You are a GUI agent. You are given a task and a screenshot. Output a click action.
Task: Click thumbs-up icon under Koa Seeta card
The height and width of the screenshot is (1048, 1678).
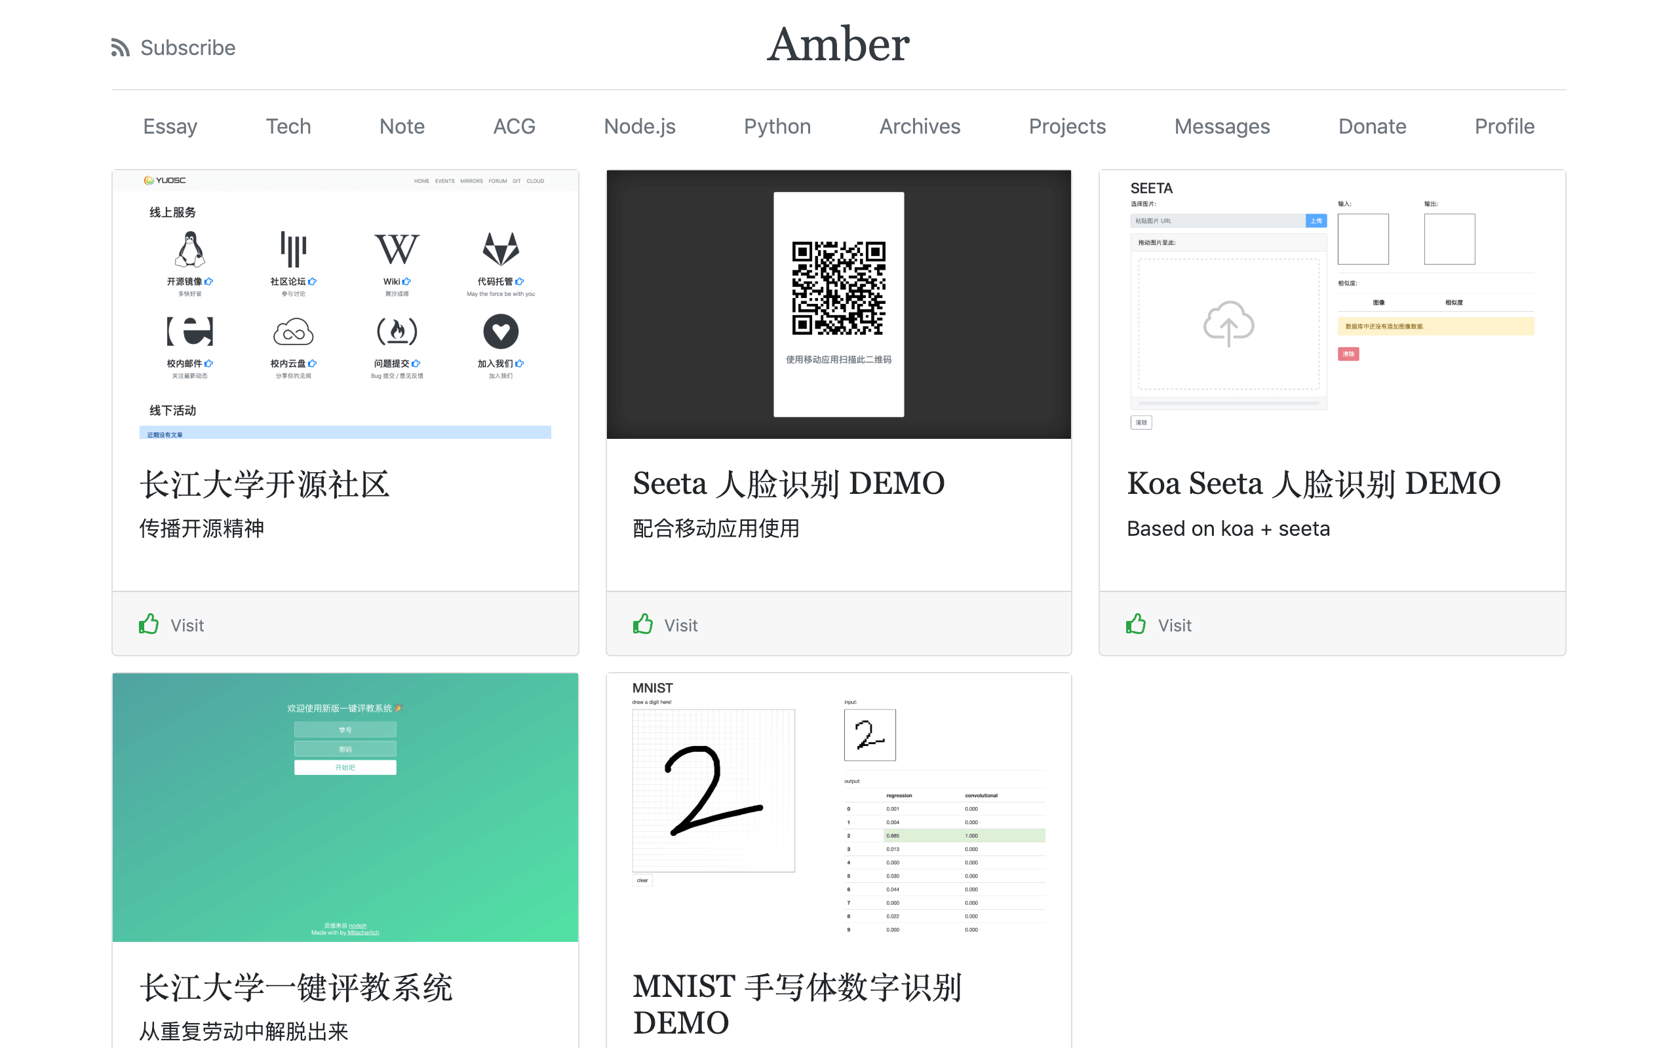click(x=1136, y=624)
